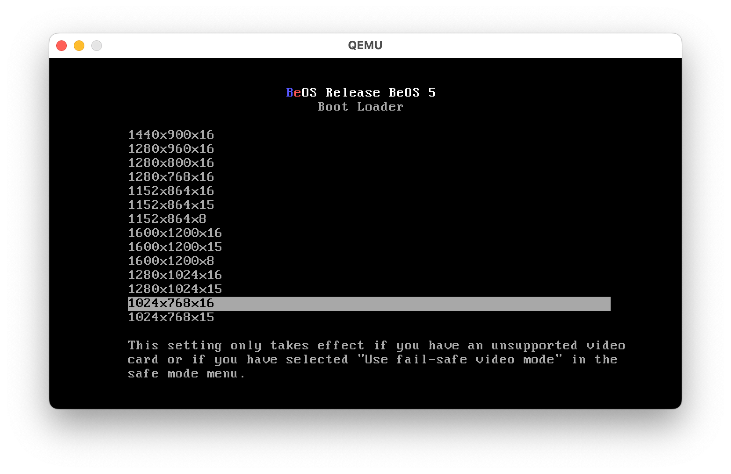The height and width of the screenshot is (474, 731).
Task: Select the 1440x900x16 video mode
Action: tap(171, 135)
